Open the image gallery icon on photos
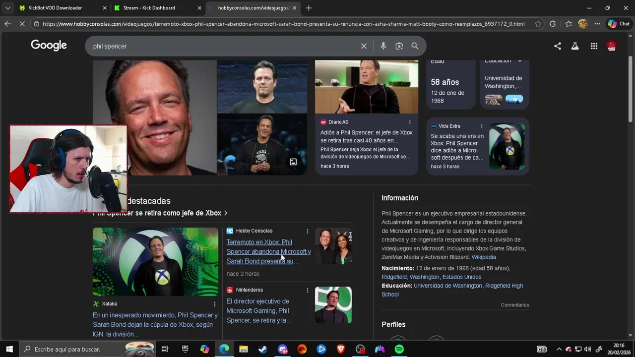Screen dimensions: 635x357 click(x=293, y=162)
